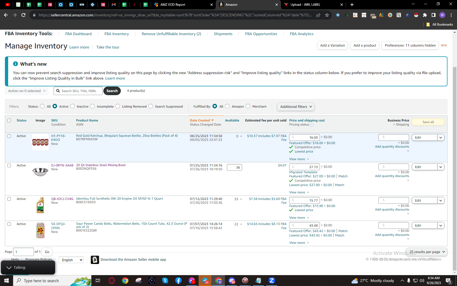The width and height of the screenshot is (457, 286).
Task: Open Task View on the taskbar
Action: [x=98, y=281]
